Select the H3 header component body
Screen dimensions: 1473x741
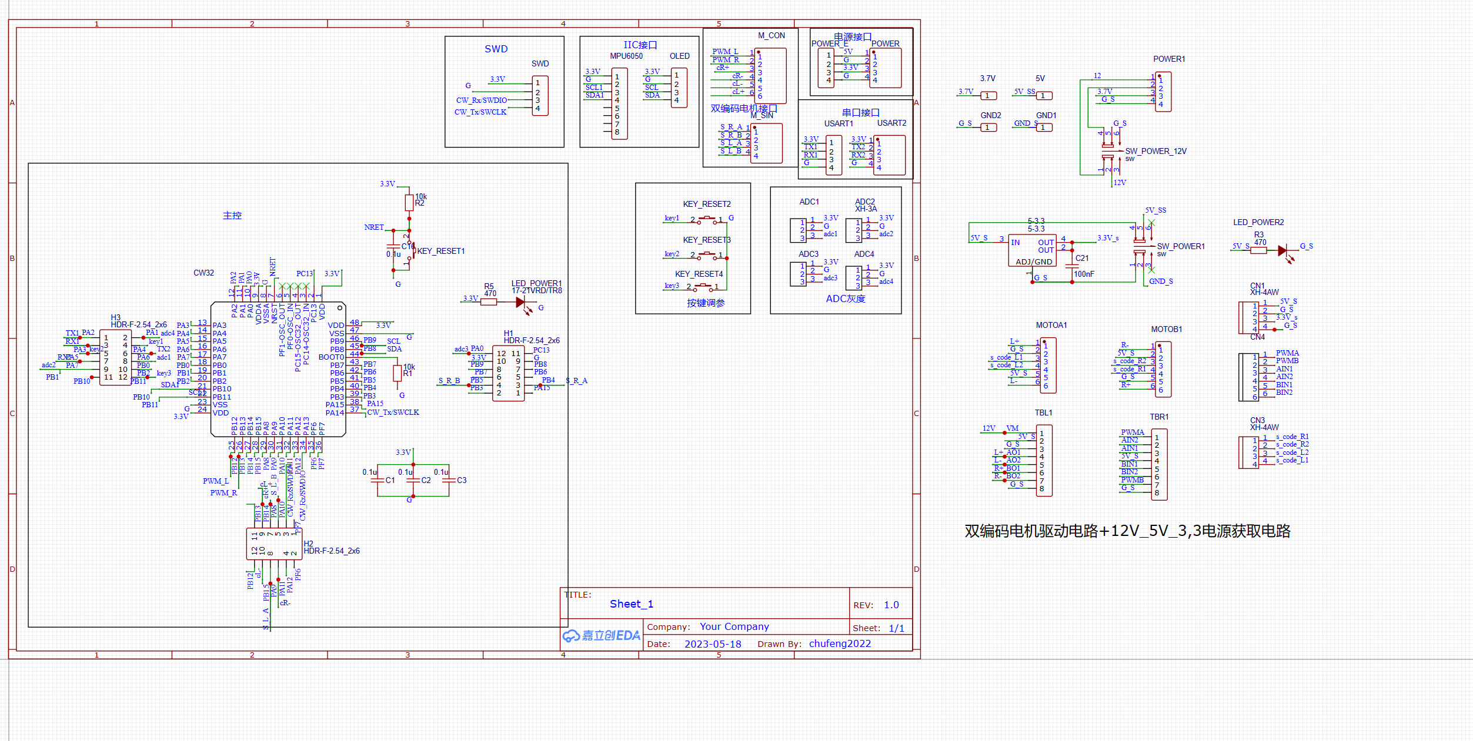coord(115,357)
